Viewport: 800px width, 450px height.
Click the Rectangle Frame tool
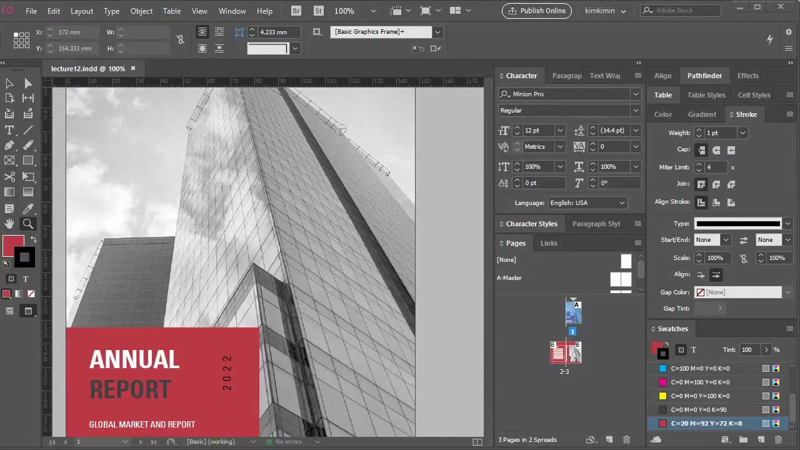point(9,161)
